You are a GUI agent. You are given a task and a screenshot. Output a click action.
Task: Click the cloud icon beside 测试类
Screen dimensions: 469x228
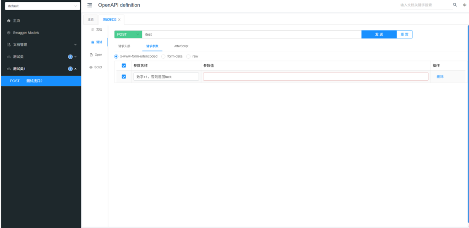(x=9, y=56)
